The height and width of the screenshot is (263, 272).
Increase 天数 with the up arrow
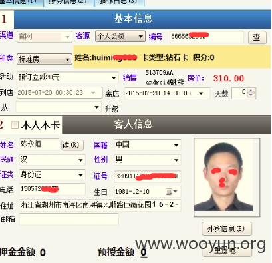tap(251, 91)
